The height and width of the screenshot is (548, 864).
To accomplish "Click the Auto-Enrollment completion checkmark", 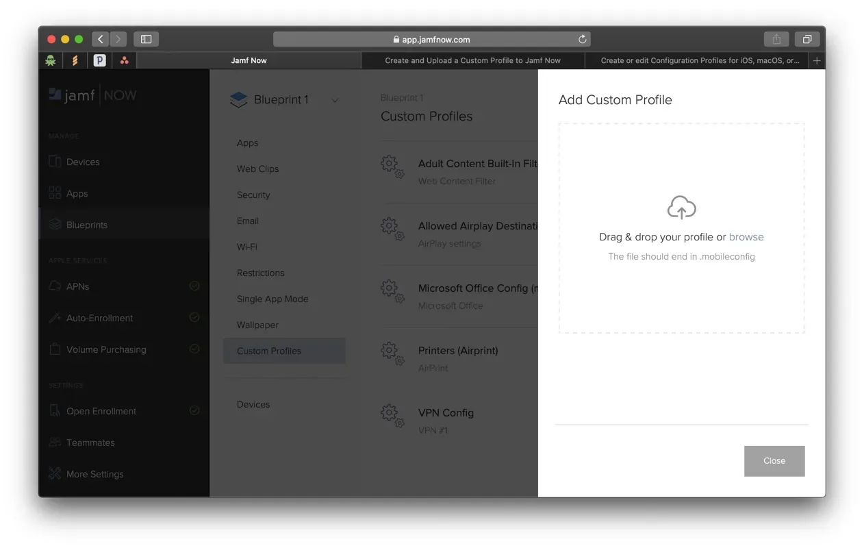I will tap(194, 318).
